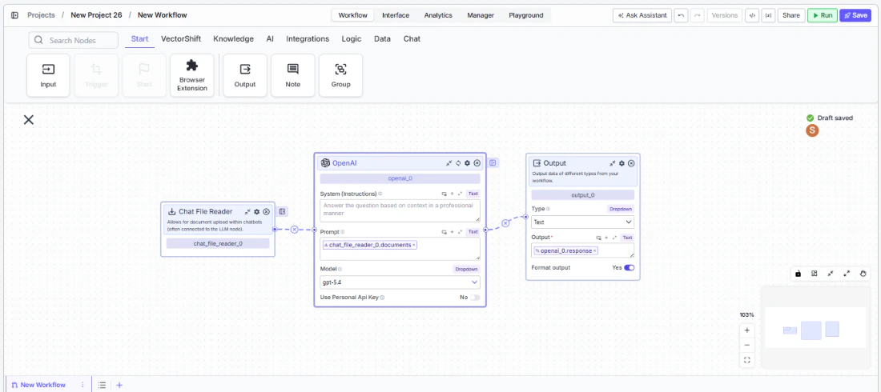Click the undo arrow in top toolbar
Viewport: 881px width, 392px height.
tap(681, 15)
